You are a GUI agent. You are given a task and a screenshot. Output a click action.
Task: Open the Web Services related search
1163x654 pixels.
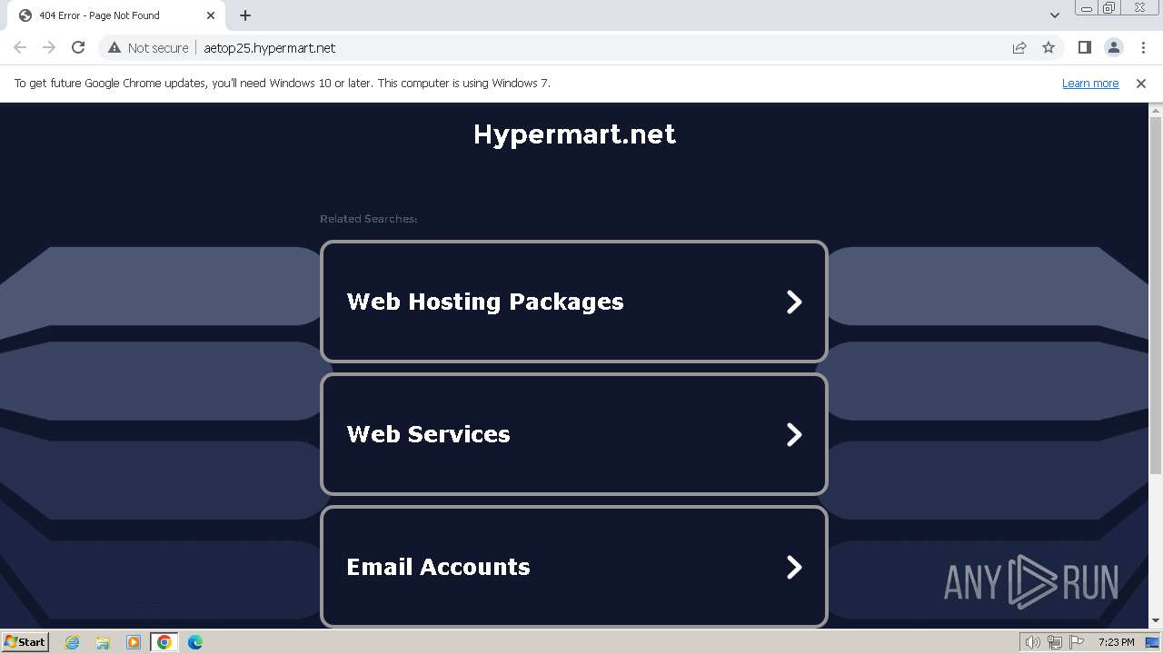(574, 434)
